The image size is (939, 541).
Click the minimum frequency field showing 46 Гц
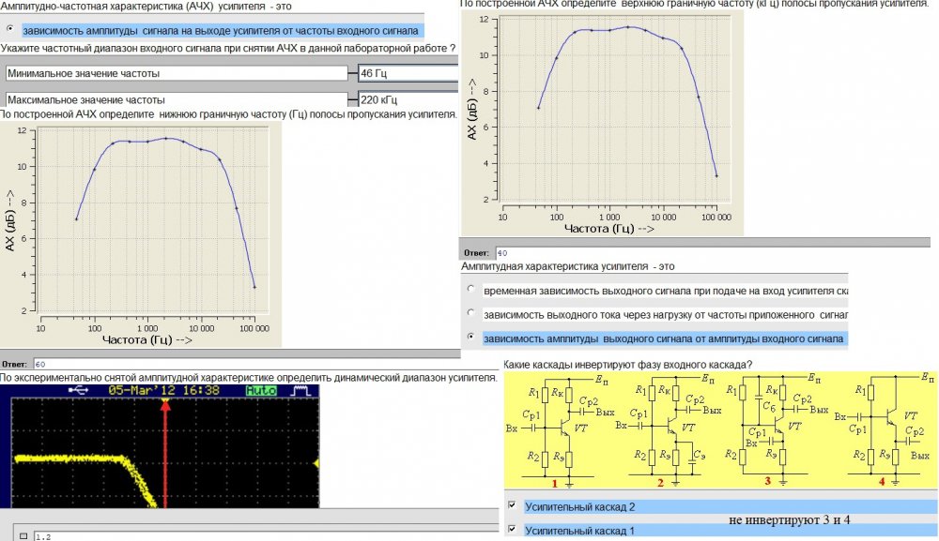tap(407, 72)
